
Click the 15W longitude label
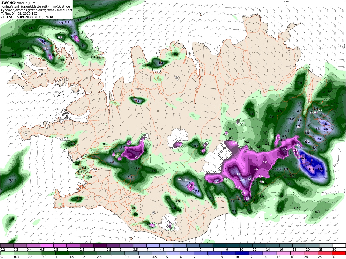[286, 1]
